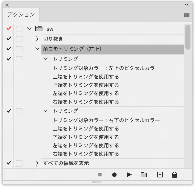This screenshot has height=188, width=195.
Task: Start recording with the round record button
Action: click(114, 175)
